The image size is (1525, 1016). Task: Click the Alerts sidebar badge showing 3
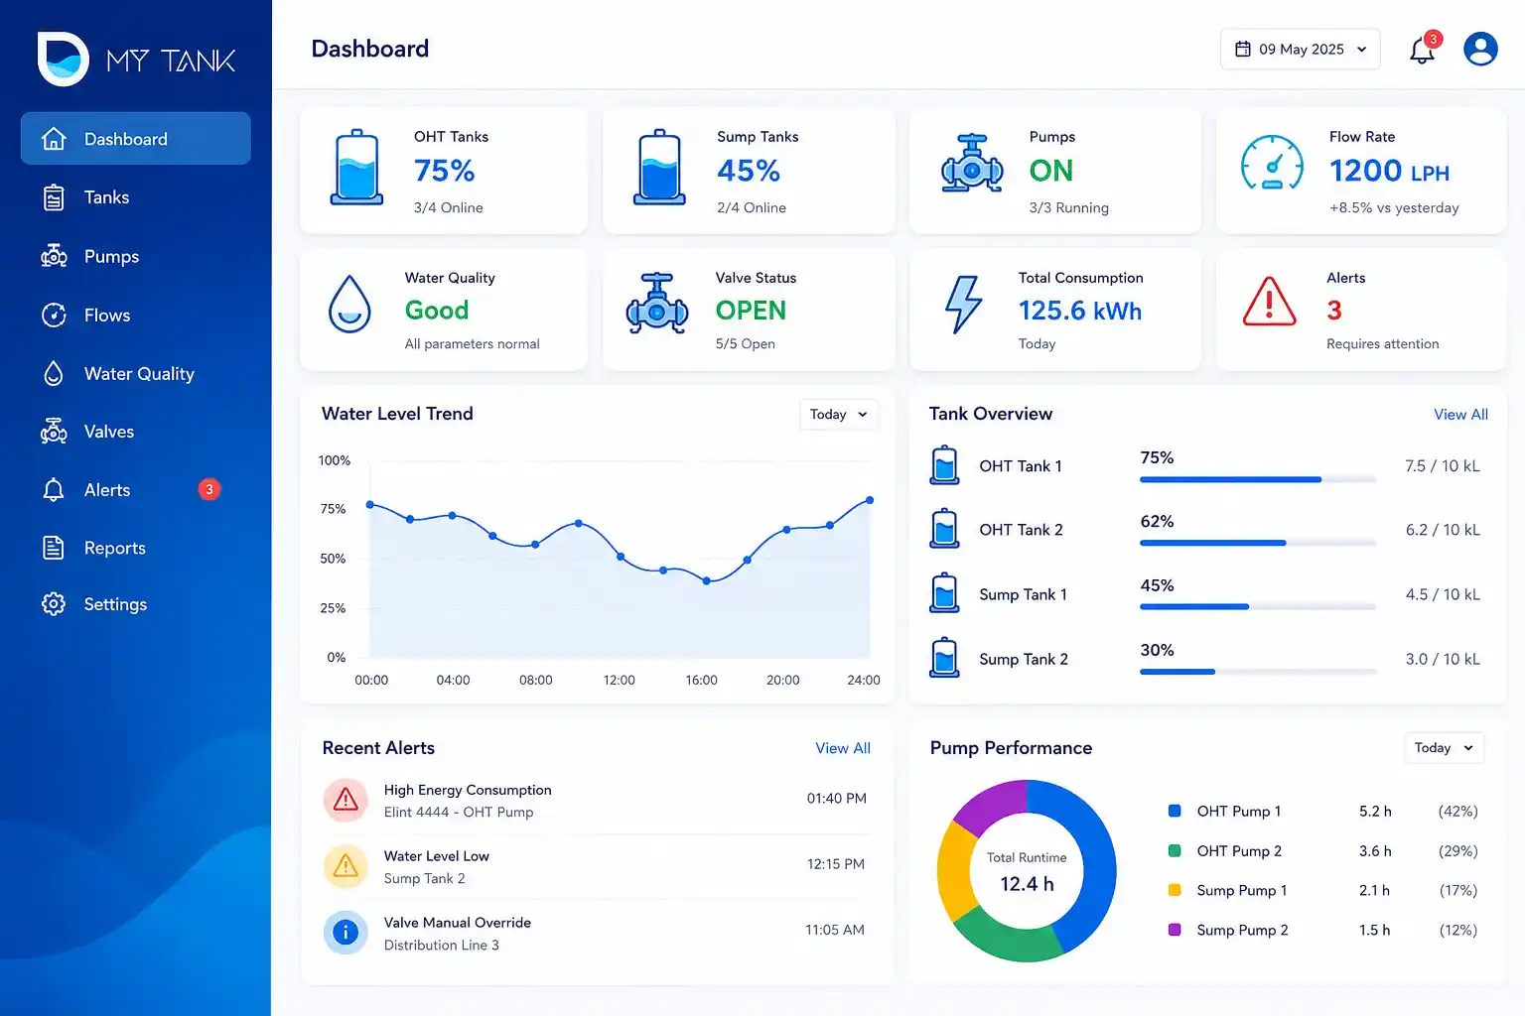tap(209, 489)
